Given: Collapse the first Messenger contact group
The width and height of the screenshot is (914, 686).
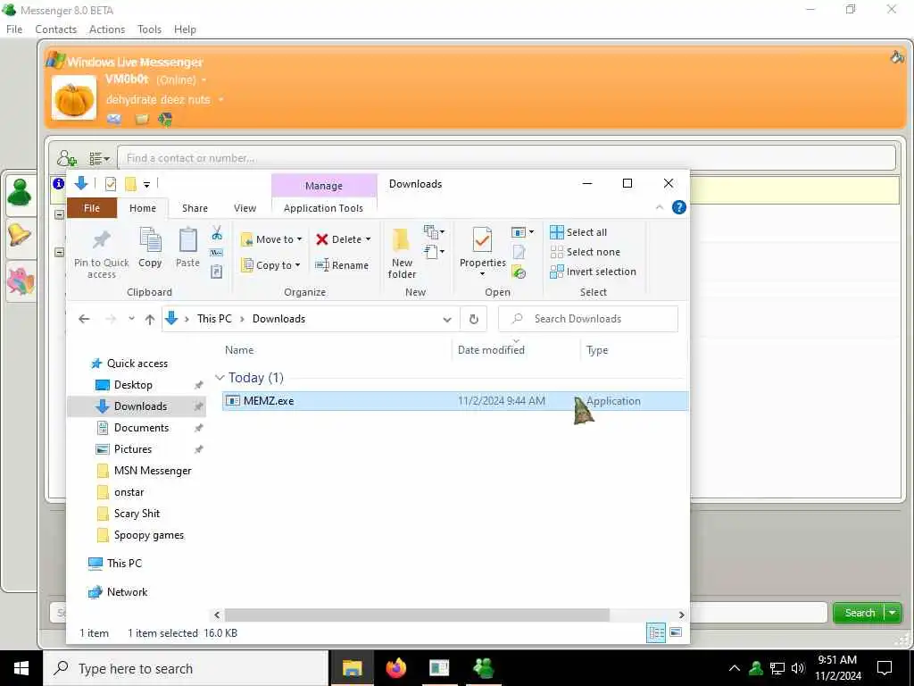Looking at the screenshot, I should (x=59, y=214).
